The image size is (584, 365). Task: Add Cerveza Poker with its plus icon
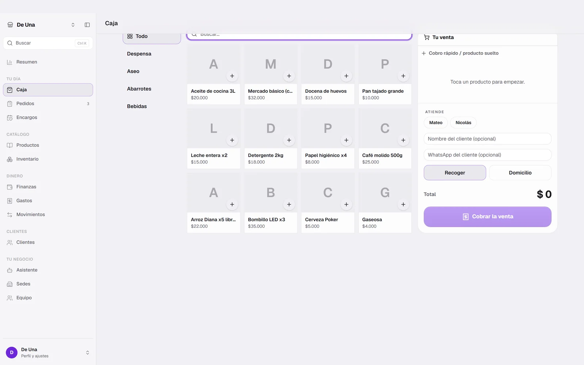(346, 204)
